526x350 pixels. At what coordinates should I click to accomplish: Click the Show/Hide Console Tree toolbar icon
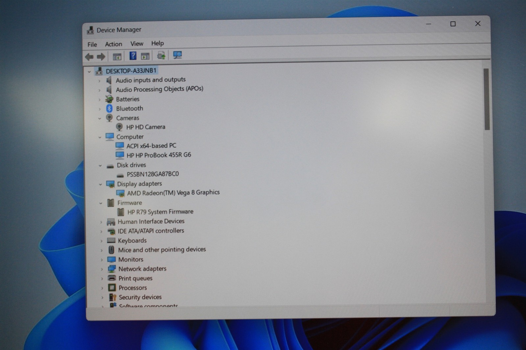[117, 57]
